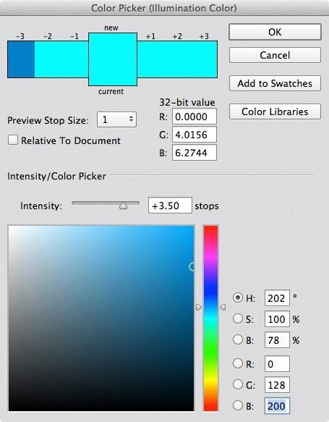Select the B (blue) radio button above the 200 field
Image resolution: width=329 pixels, height=422 pixels.
(x=238, y=405)
